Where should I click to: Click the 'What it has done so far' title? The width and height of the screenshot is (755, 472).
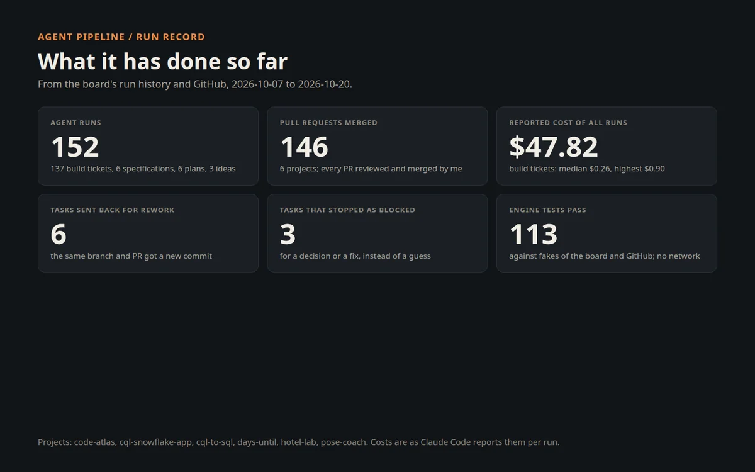162,62
